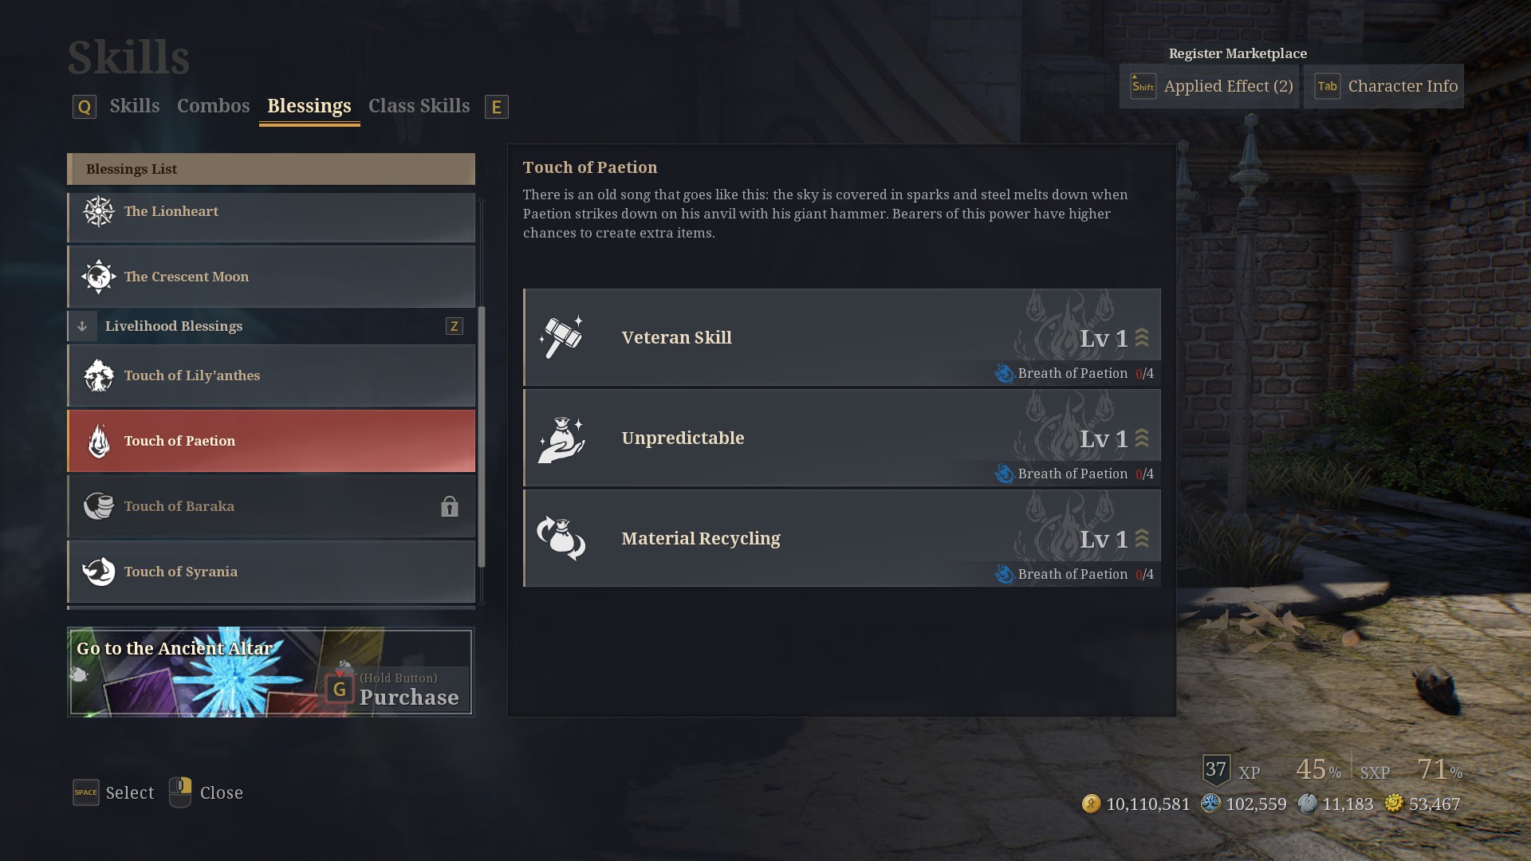Upgrade Material Recycling level chevrons
This screenshot has height=861, width=1531.
1142,539
